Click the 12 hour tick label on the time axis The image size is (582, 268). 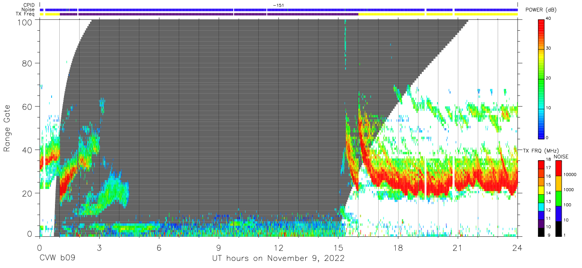point(278,248)
